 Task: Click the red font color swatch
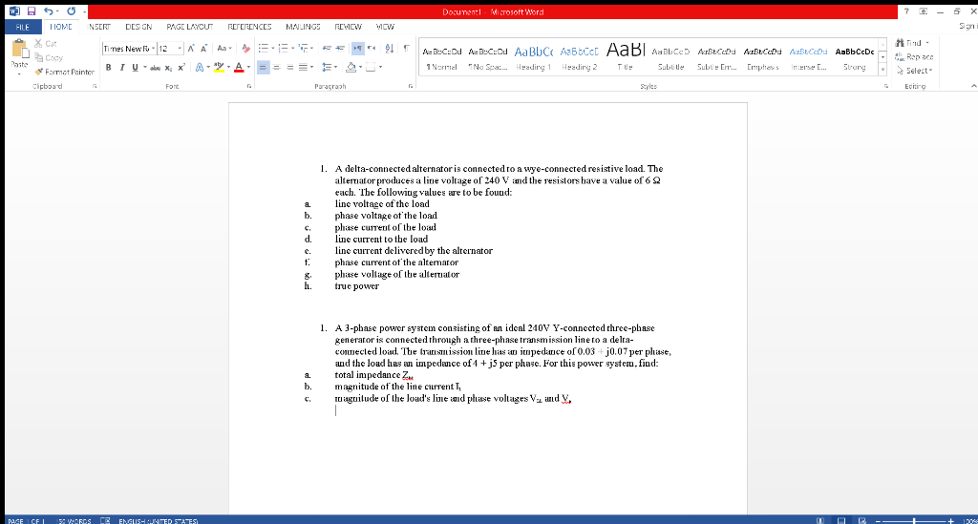coord(238,68)
